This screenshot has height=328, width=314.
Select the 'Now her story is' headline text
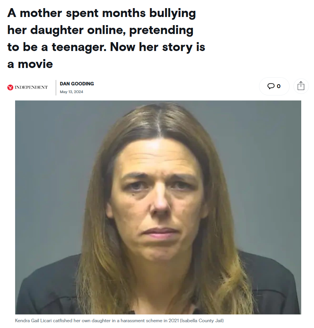coord(158,47)
